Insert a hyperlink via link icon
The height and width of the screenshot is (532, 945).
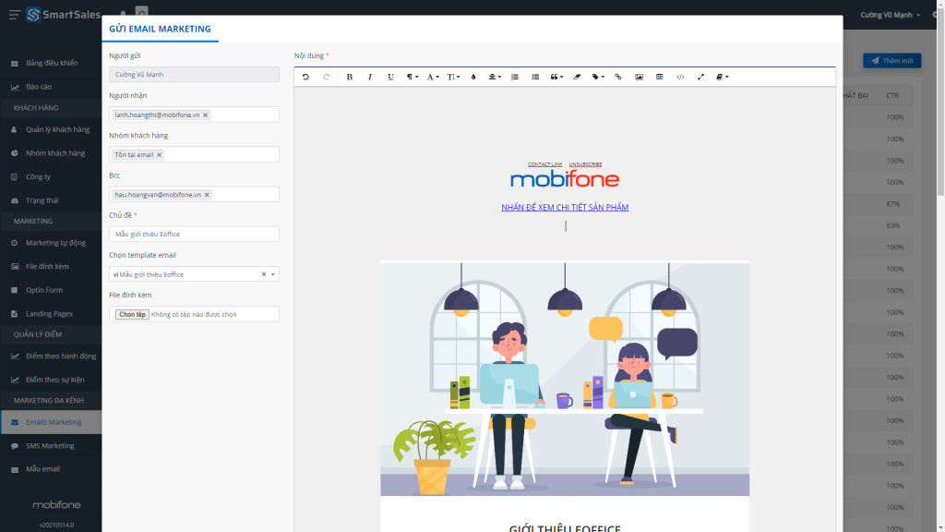pos(617,77)
